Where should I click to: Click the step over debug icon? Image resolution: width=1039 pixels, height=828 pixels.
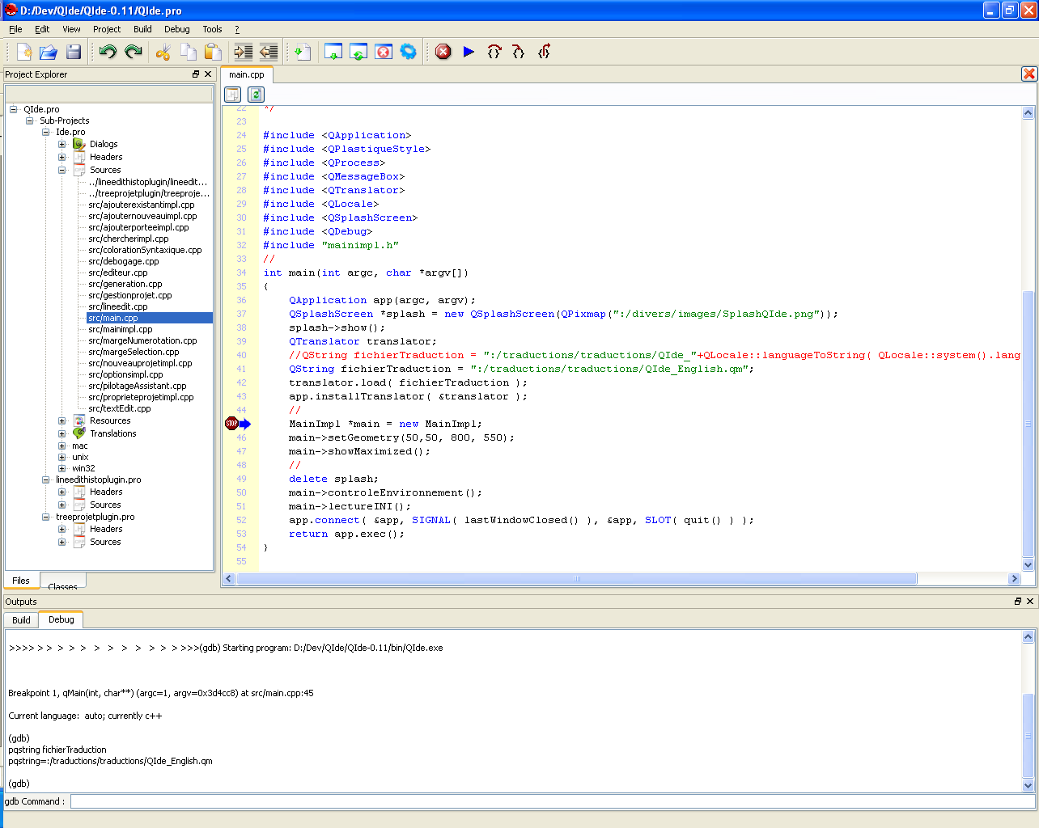(x=494, y=52)
